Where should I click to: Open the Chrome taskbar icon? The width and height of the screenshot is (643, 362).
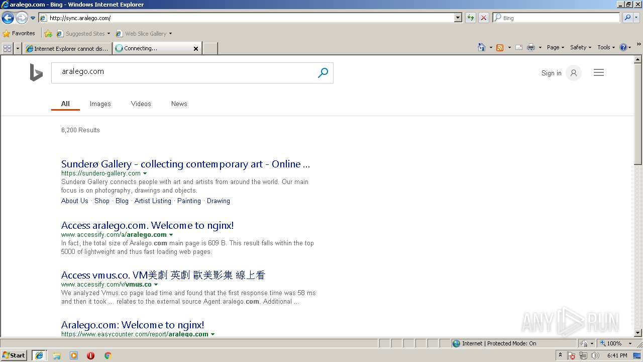coord(108,355)
